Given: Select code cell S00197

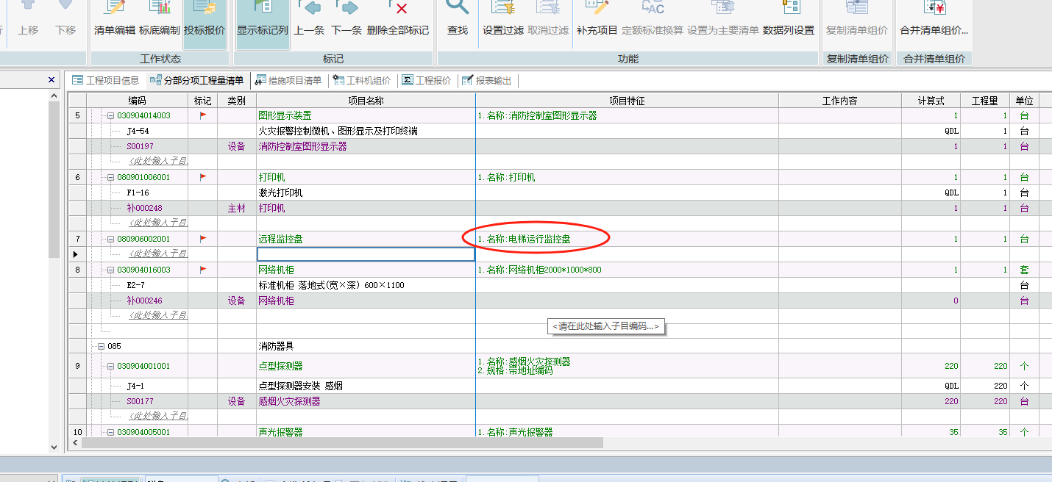Looking at the screenshot, I should (x=137, y=146).
